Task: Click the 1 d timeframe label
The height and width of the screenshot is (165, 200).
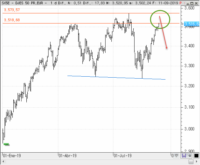Action: tap(53, 3)
